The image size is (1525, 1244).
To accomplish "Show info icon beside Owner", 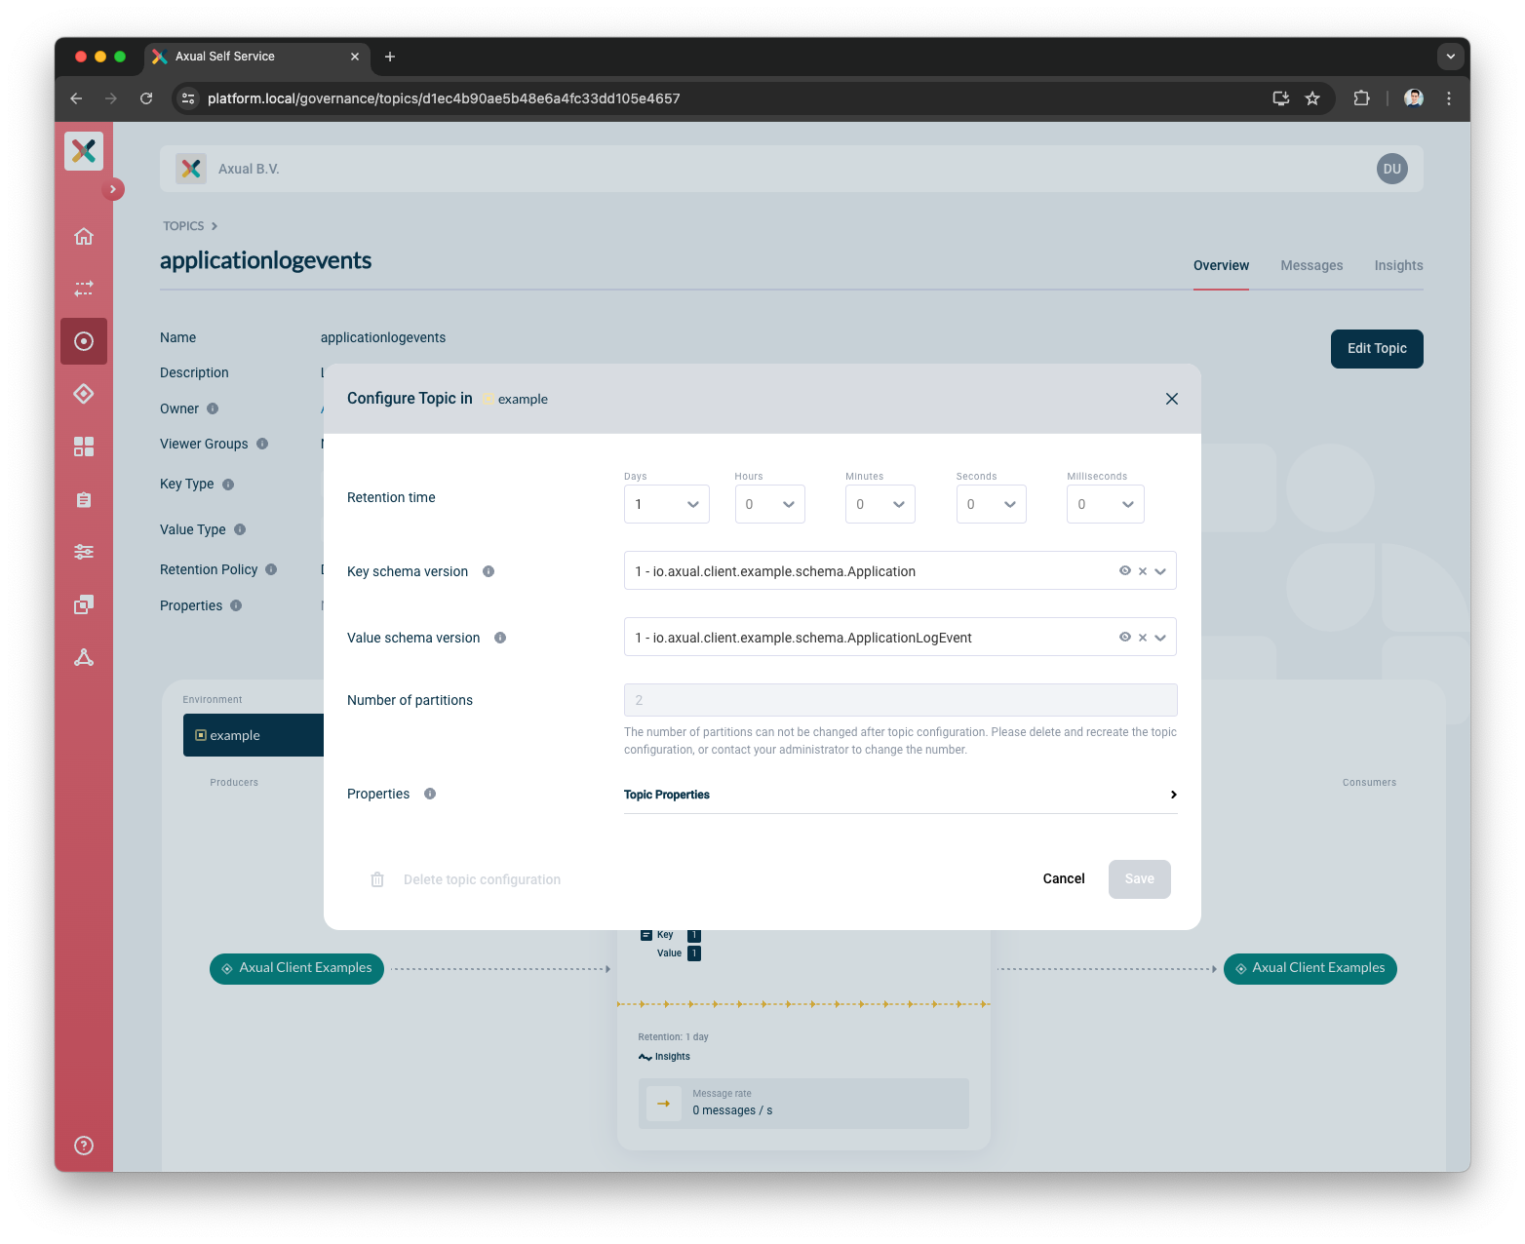I will (213, 408).
